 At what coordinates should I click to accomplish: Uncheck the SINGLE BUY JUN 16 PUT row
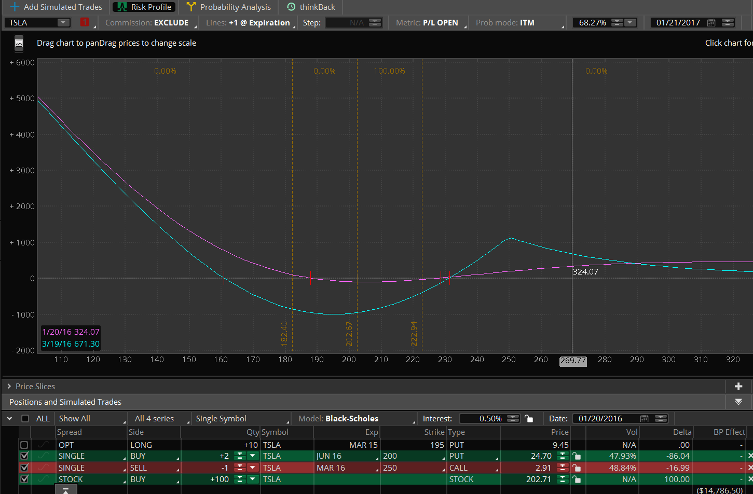coord(24,456)
